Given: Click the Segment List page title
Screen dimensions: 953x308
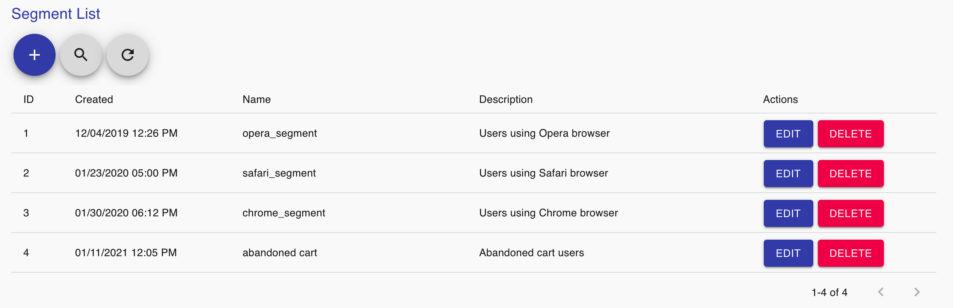Looking at the screenshot, I should pyautogui.click(x=56, y=14).
